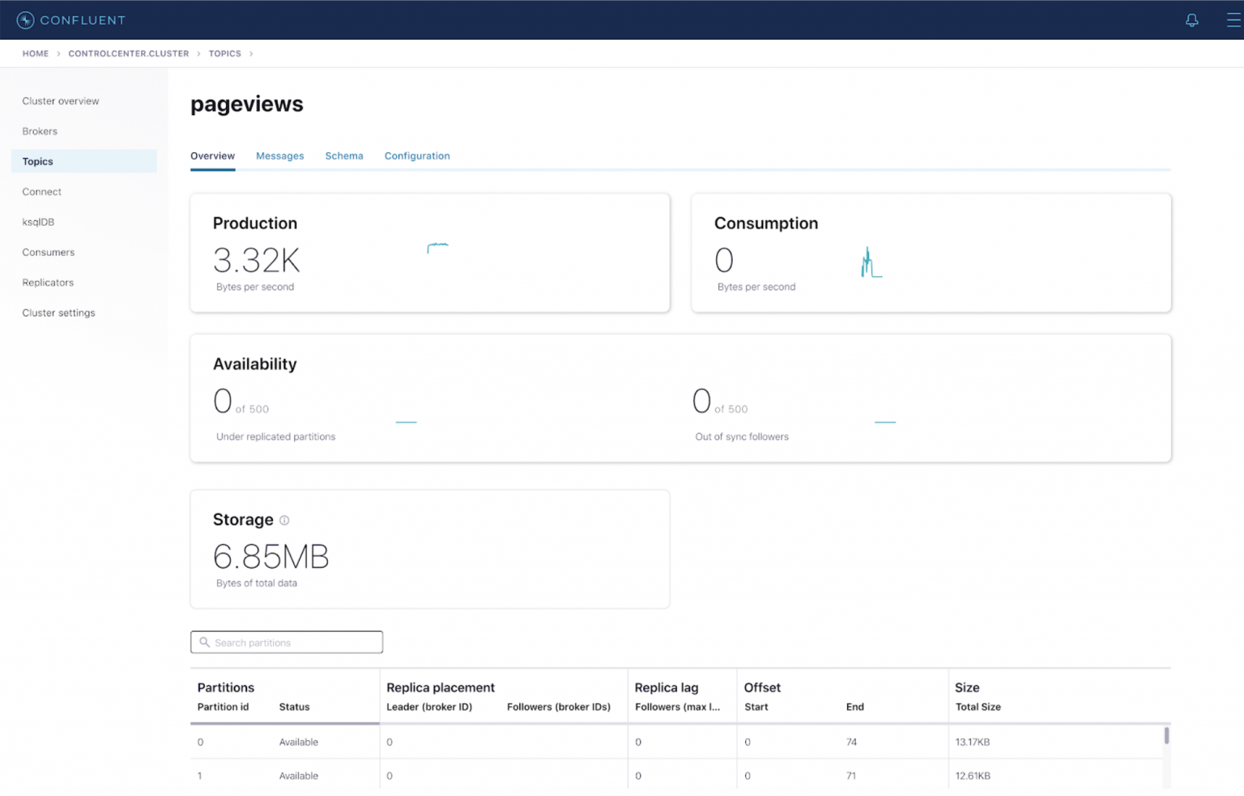Click the Storage info icon
The width and height of the screenshot is (1244, 796).
click(x=284, y=521)
